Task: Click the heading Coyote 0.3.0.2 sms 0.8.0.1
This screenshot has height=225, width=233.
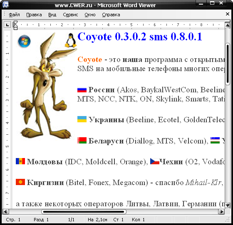Action: pyautogui.click(x=140, y=37)
